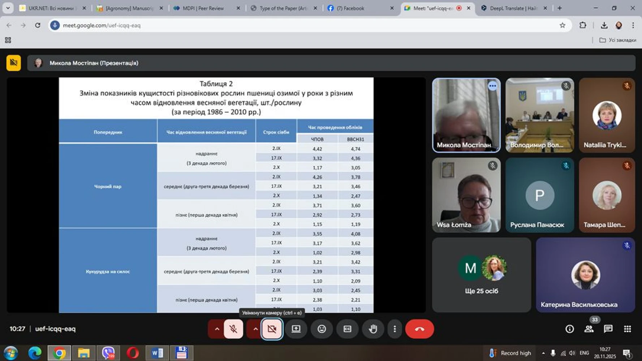The height and width of the screenshot is (361, 642).
Task: Open the 'Ще 25 осіб' participants tile
Action: [481, 275]
